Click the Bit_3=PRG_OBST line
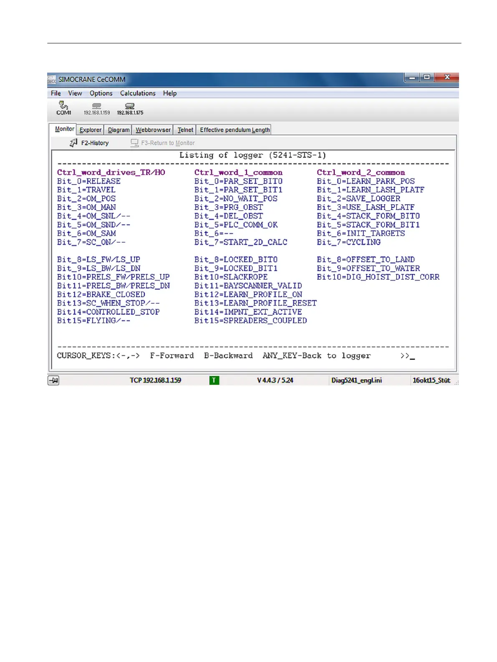Image resolution: width=497 pixels, height=662 pixels. (229, 208)
